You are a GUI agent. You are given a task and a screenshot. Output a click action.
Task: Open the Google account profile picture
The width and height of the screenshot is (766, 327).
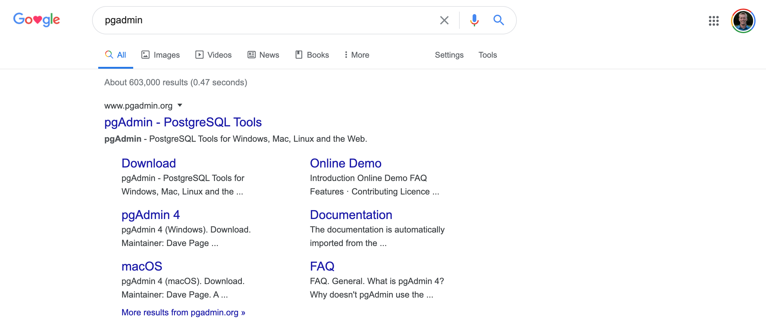point(743,21)
